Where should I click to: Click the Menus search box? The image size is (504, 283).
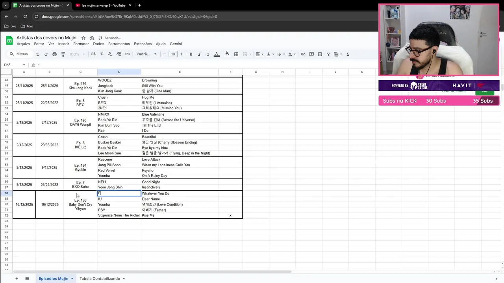point(20,54)
